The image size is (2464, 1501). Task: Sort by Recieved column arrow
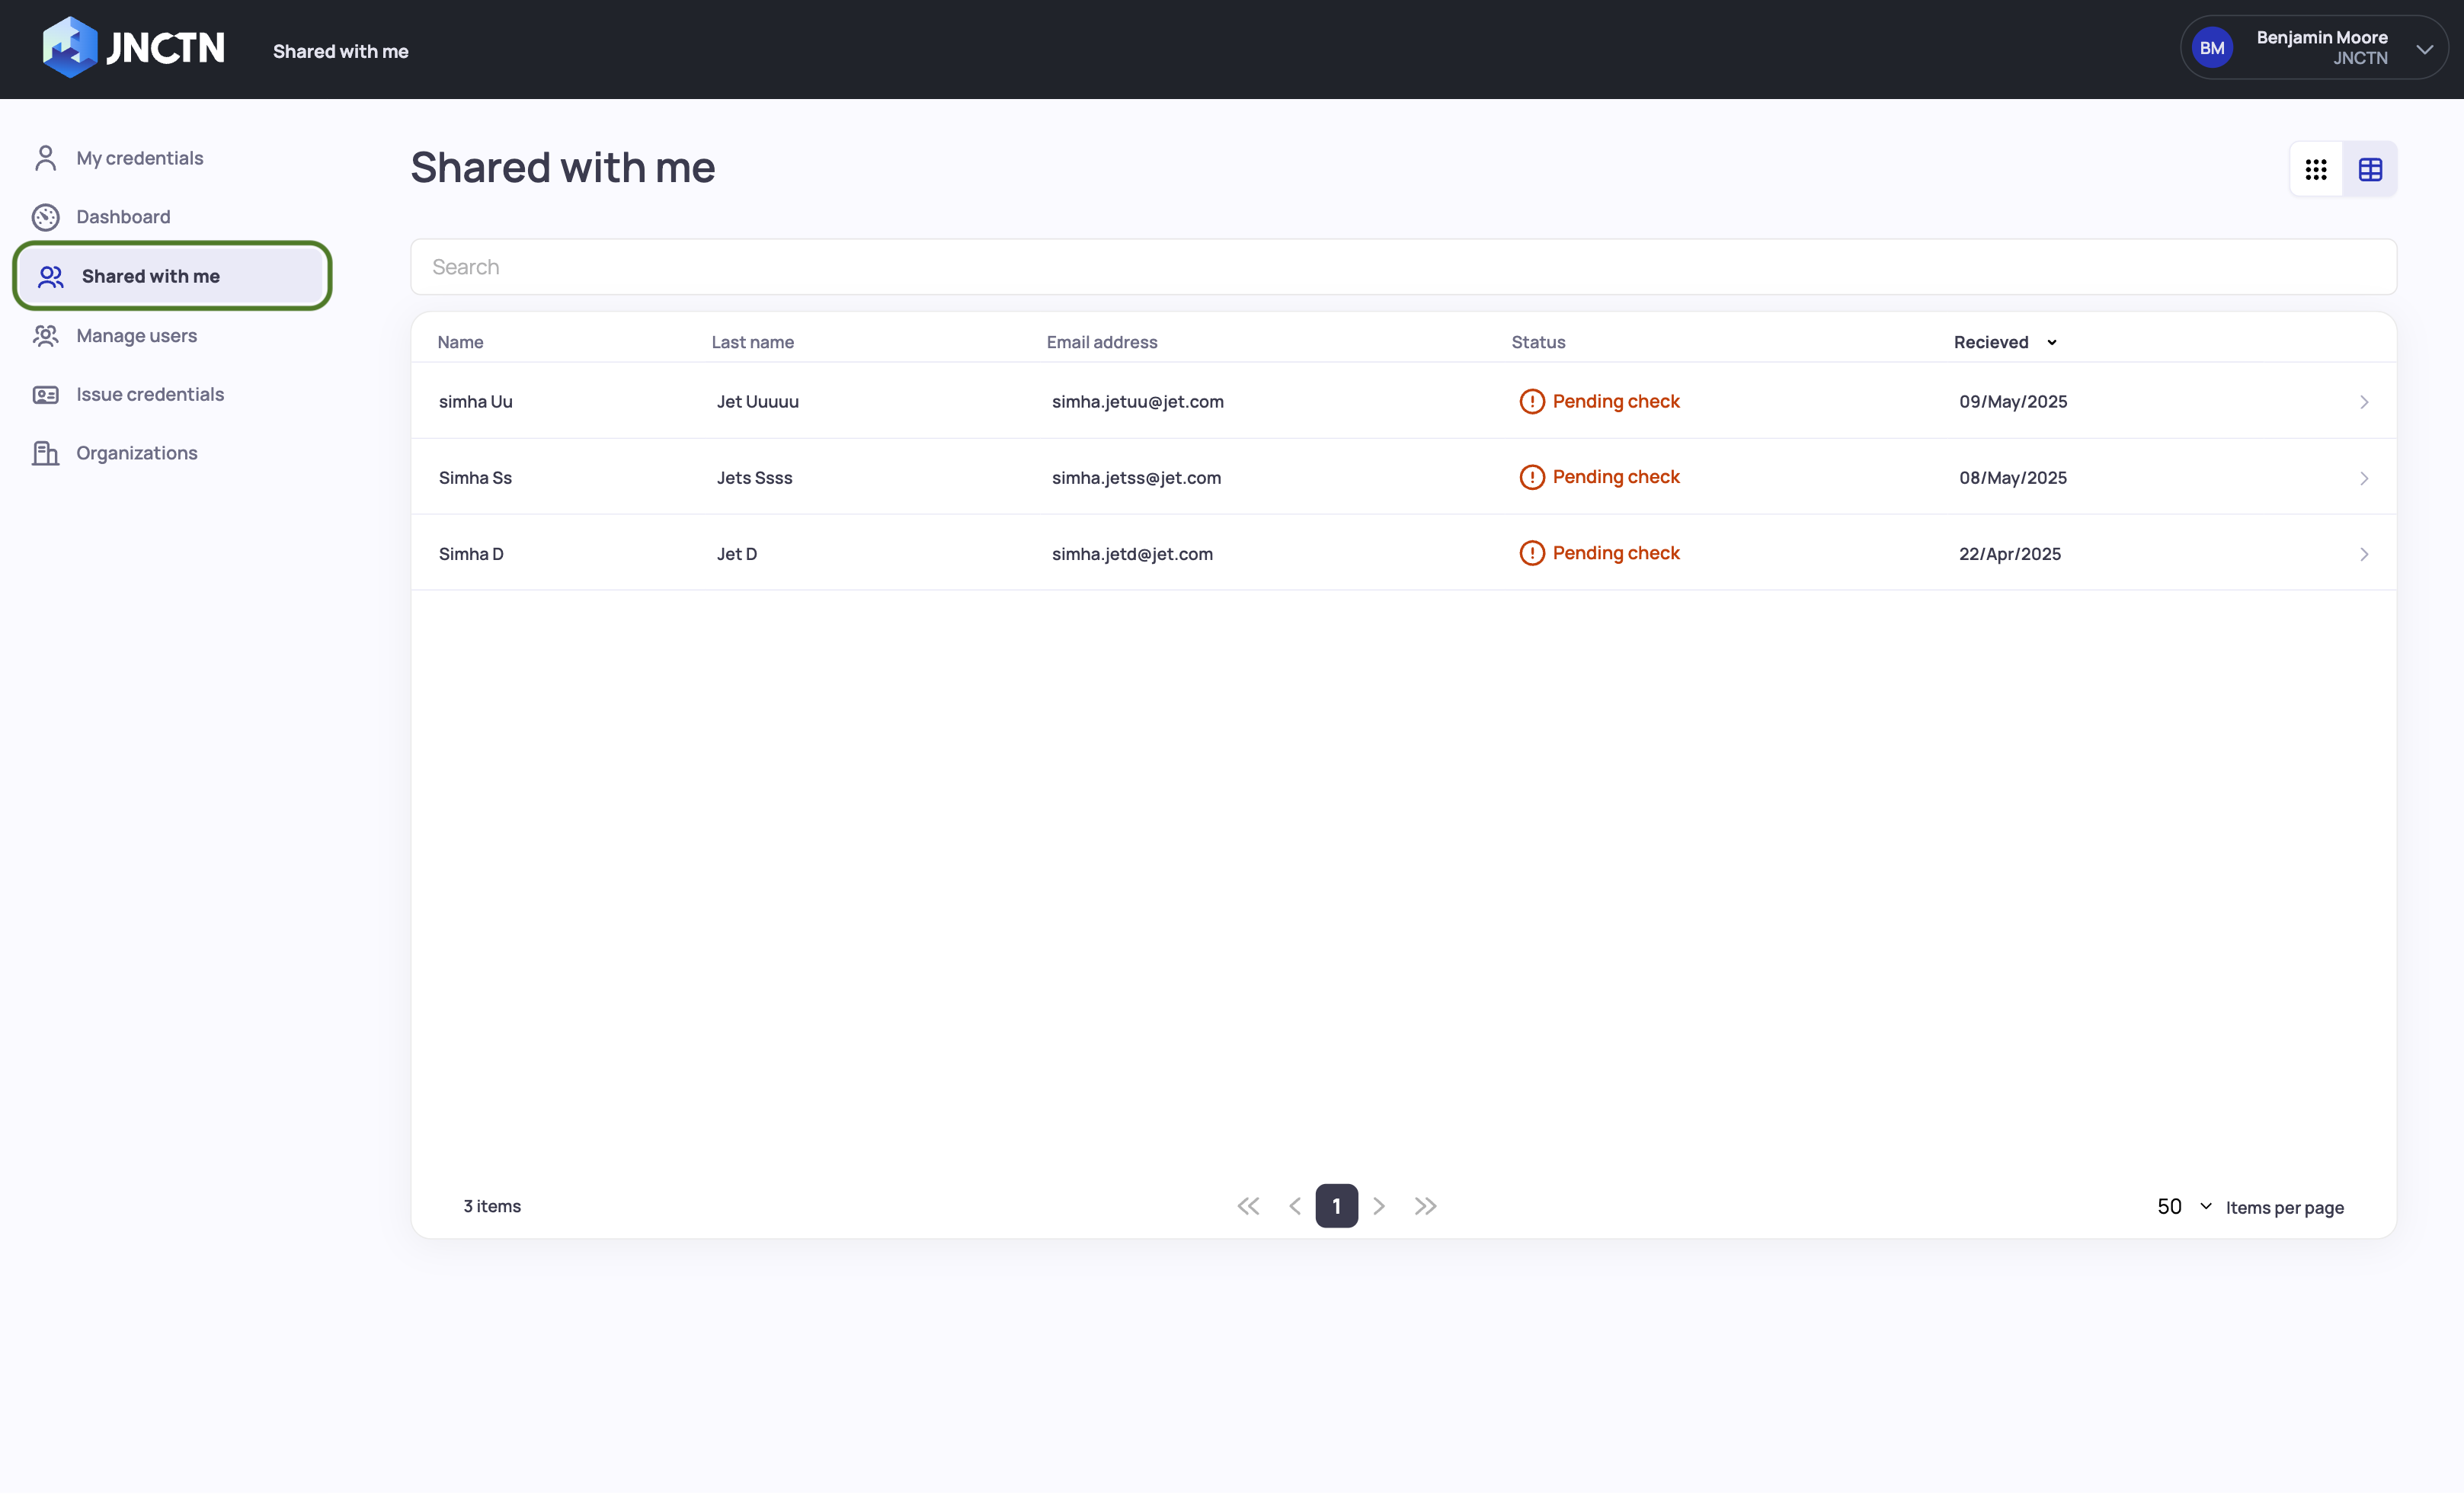pyautogui.click(x=2052, y=342)
